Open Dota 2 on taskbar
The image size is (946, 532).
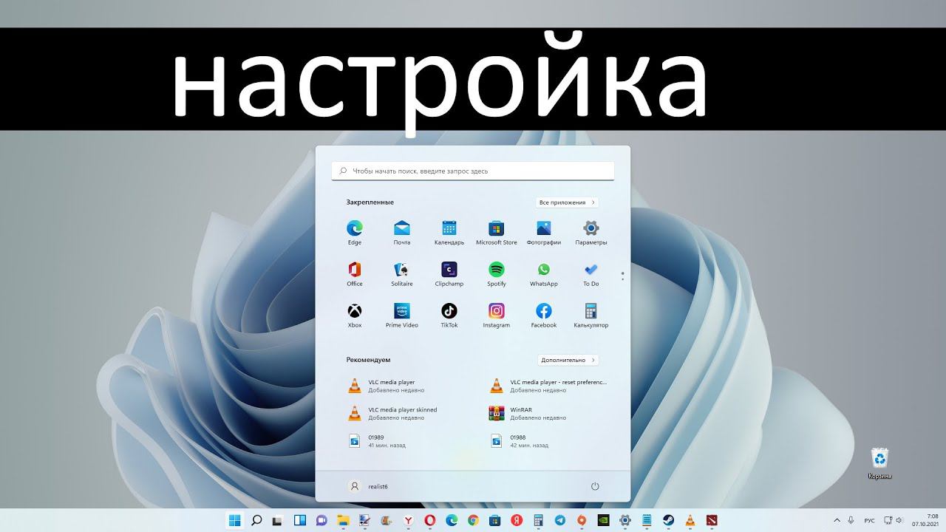711,520
